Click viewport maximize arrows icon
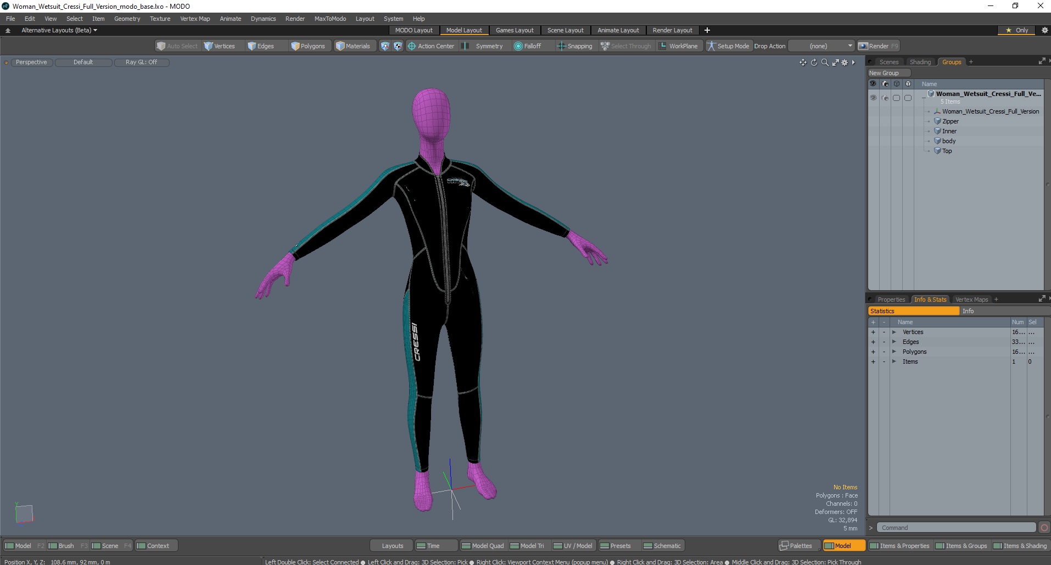The image size is (1051, 565). 835,63
